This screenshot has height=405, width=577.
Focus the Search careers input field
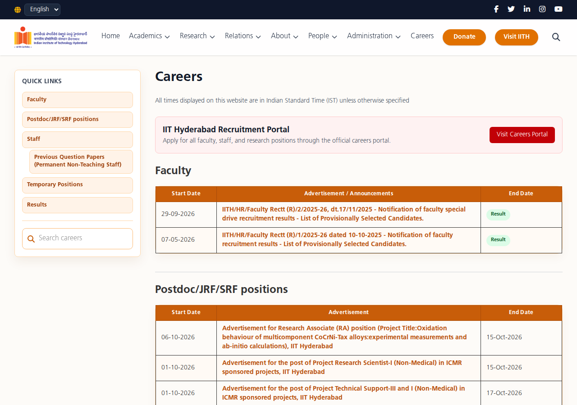coord(78,238)
